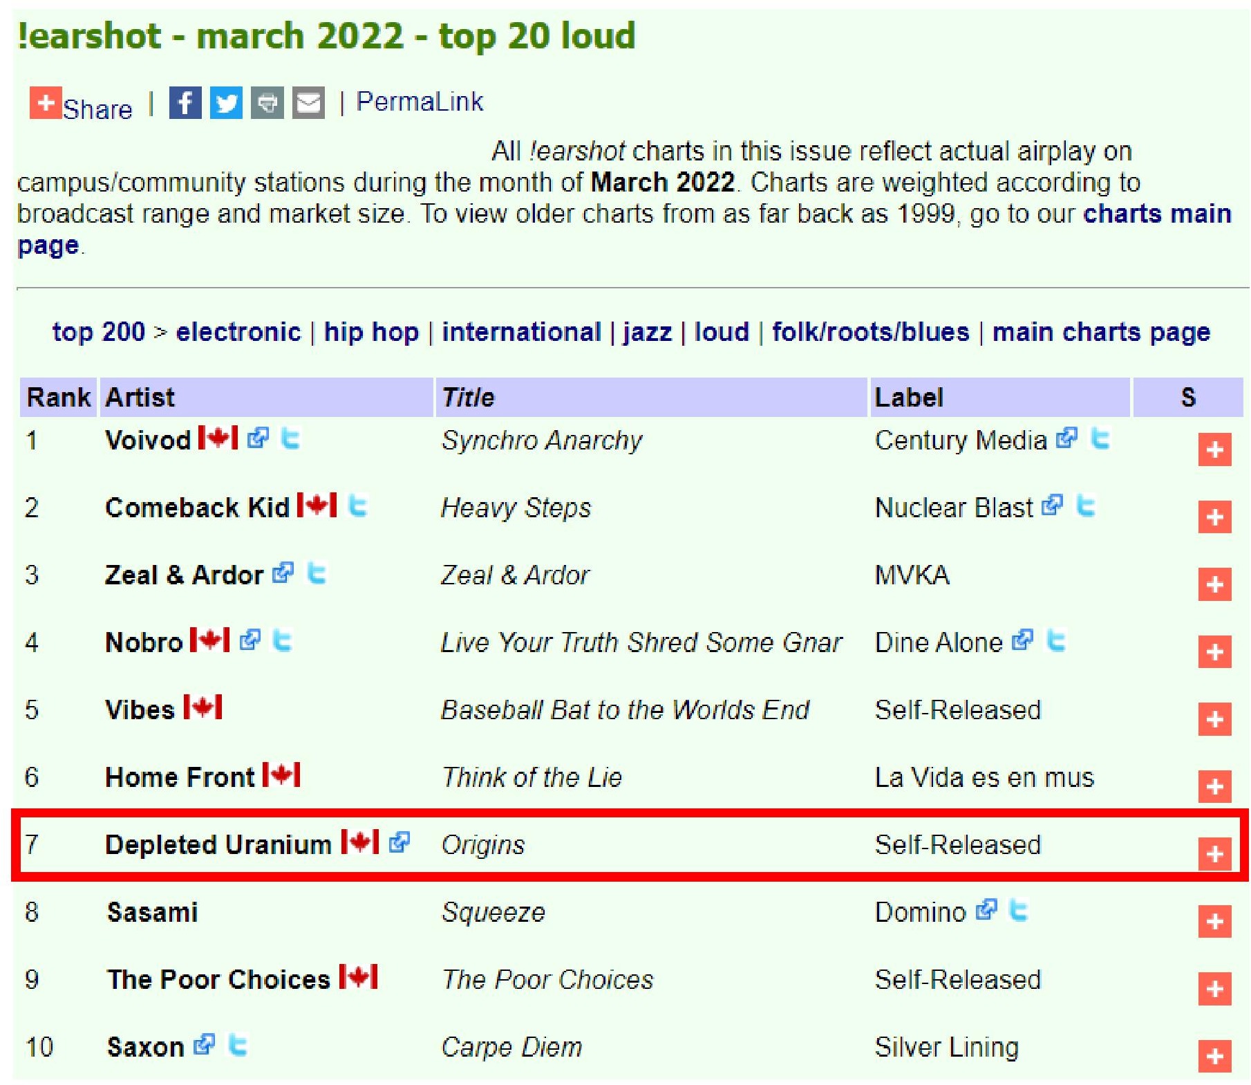Open Voivod's external website link icon
The image size is (1251, 1085).
click(x=258, y=438)
